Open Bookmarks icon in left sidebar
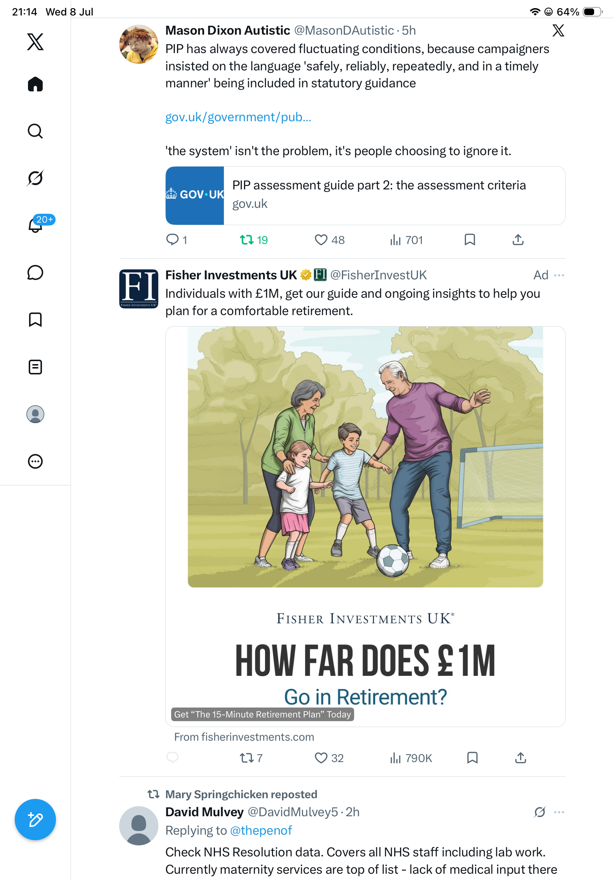 [x=35, y=319]
